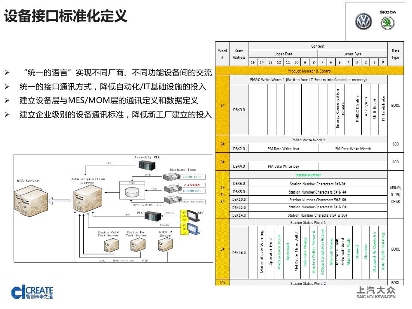The height and width of the screenshot is (309, 412).
Task: Select the MES Server icon
Action: tap(33, 202)
